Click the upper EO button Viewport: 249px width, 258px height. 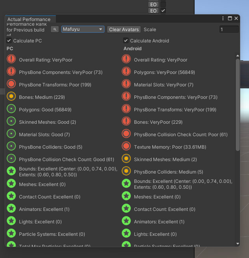tap(153, 4)
